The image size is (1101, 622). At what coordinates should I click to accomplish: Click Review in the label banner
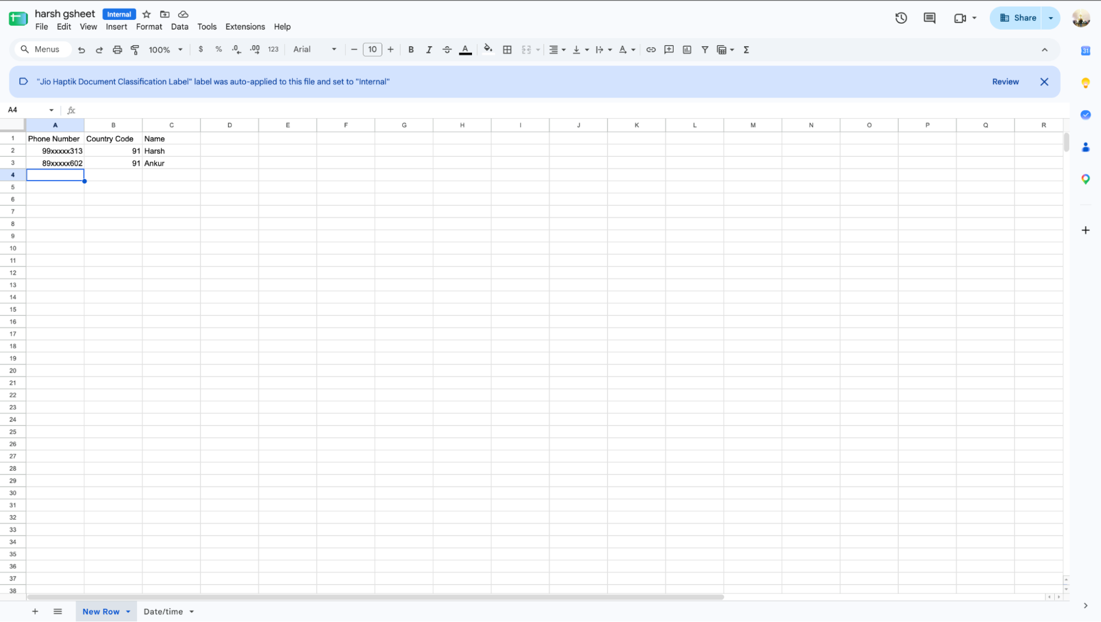[1005, 81]
